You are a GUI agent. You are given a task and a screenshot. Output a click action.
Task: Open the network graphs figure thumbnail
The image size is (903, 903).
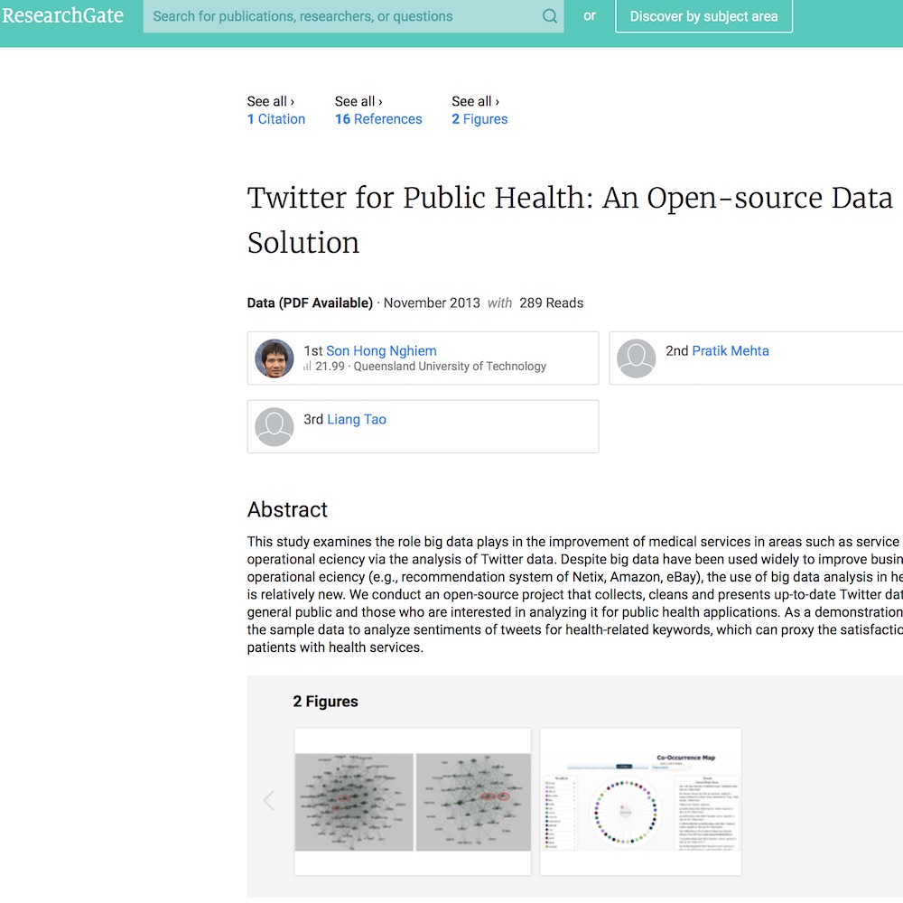coord(413,802)
